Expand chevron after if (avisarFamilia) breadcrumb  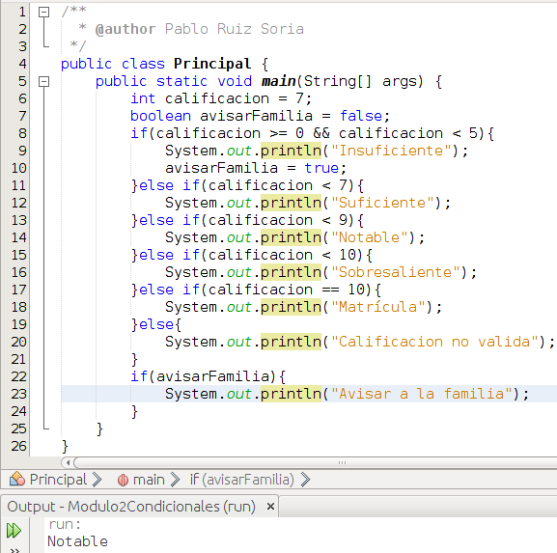305,480
